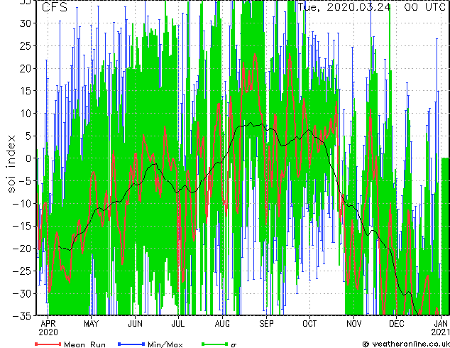Click the blue Min/Max legend line
The height and width of the screenshot is (348, 450).
pos(131,344)
